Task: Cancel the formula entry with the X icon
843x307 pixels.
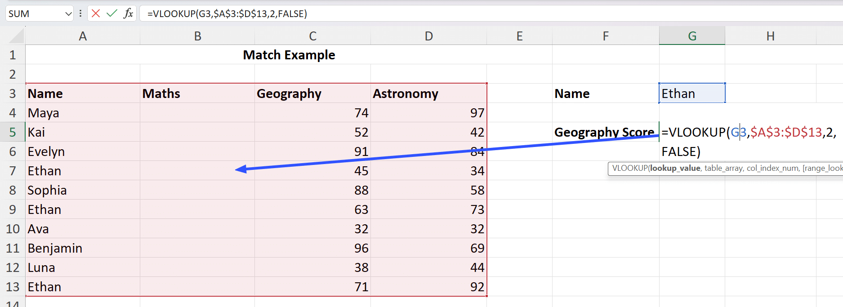Action: point(96,13)
